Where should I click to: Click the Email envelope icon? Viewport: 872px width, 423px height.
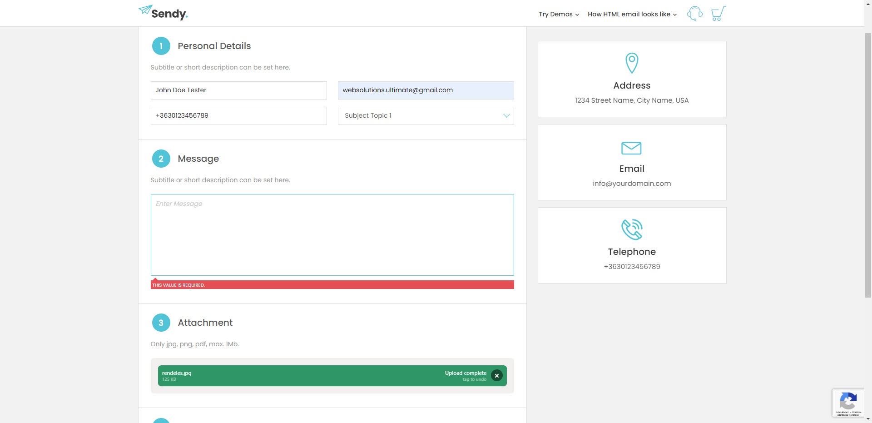[x=631, y=148]
